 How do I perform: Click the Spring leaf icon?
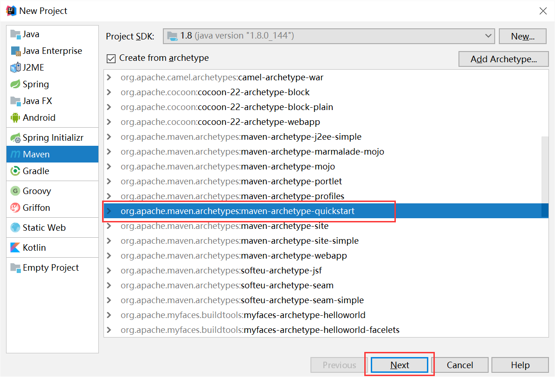[16, 84]
